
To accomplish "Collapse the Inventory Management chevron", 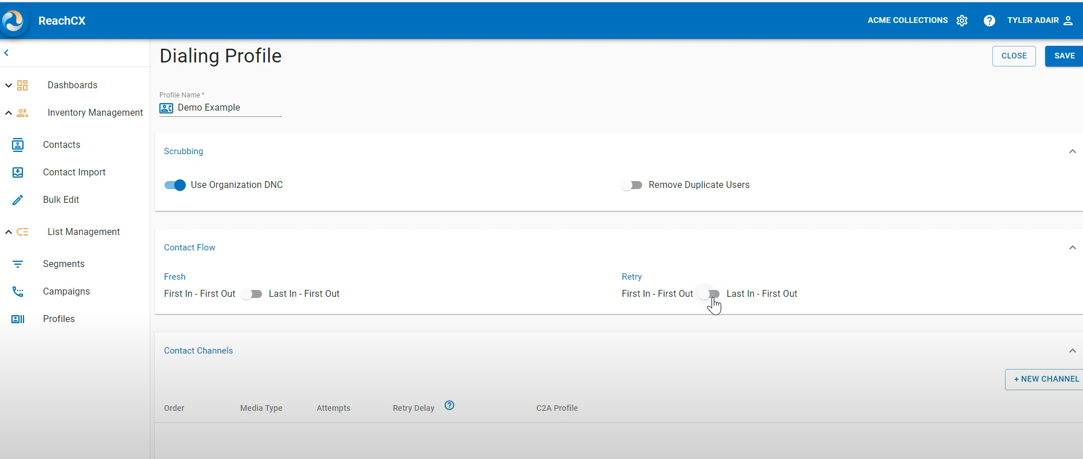I will click(9, 113).
